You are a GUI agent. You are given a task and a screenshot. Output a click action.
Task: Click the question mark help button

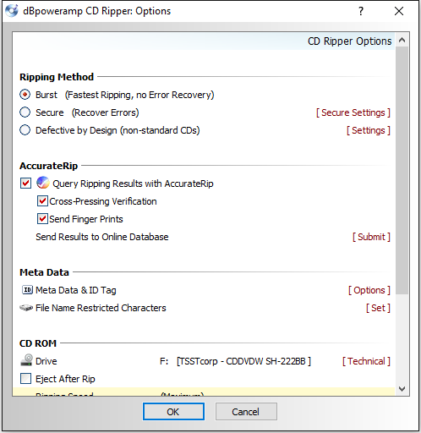click(x=361, y=11)
